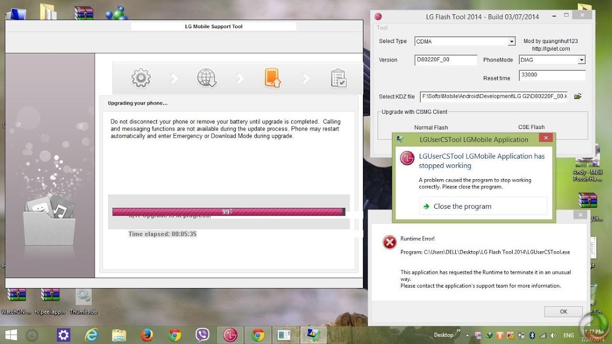Click the Mod by quangnhut123 text
This screenshot has height=344, width=612.
point(551,42)
